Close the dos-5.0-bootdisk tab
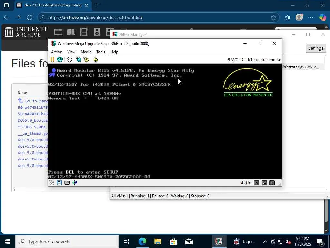 point(86,5)
